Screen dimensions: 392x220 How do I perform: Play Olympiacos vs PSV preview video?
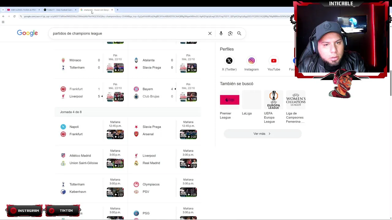tap(188, 192)
